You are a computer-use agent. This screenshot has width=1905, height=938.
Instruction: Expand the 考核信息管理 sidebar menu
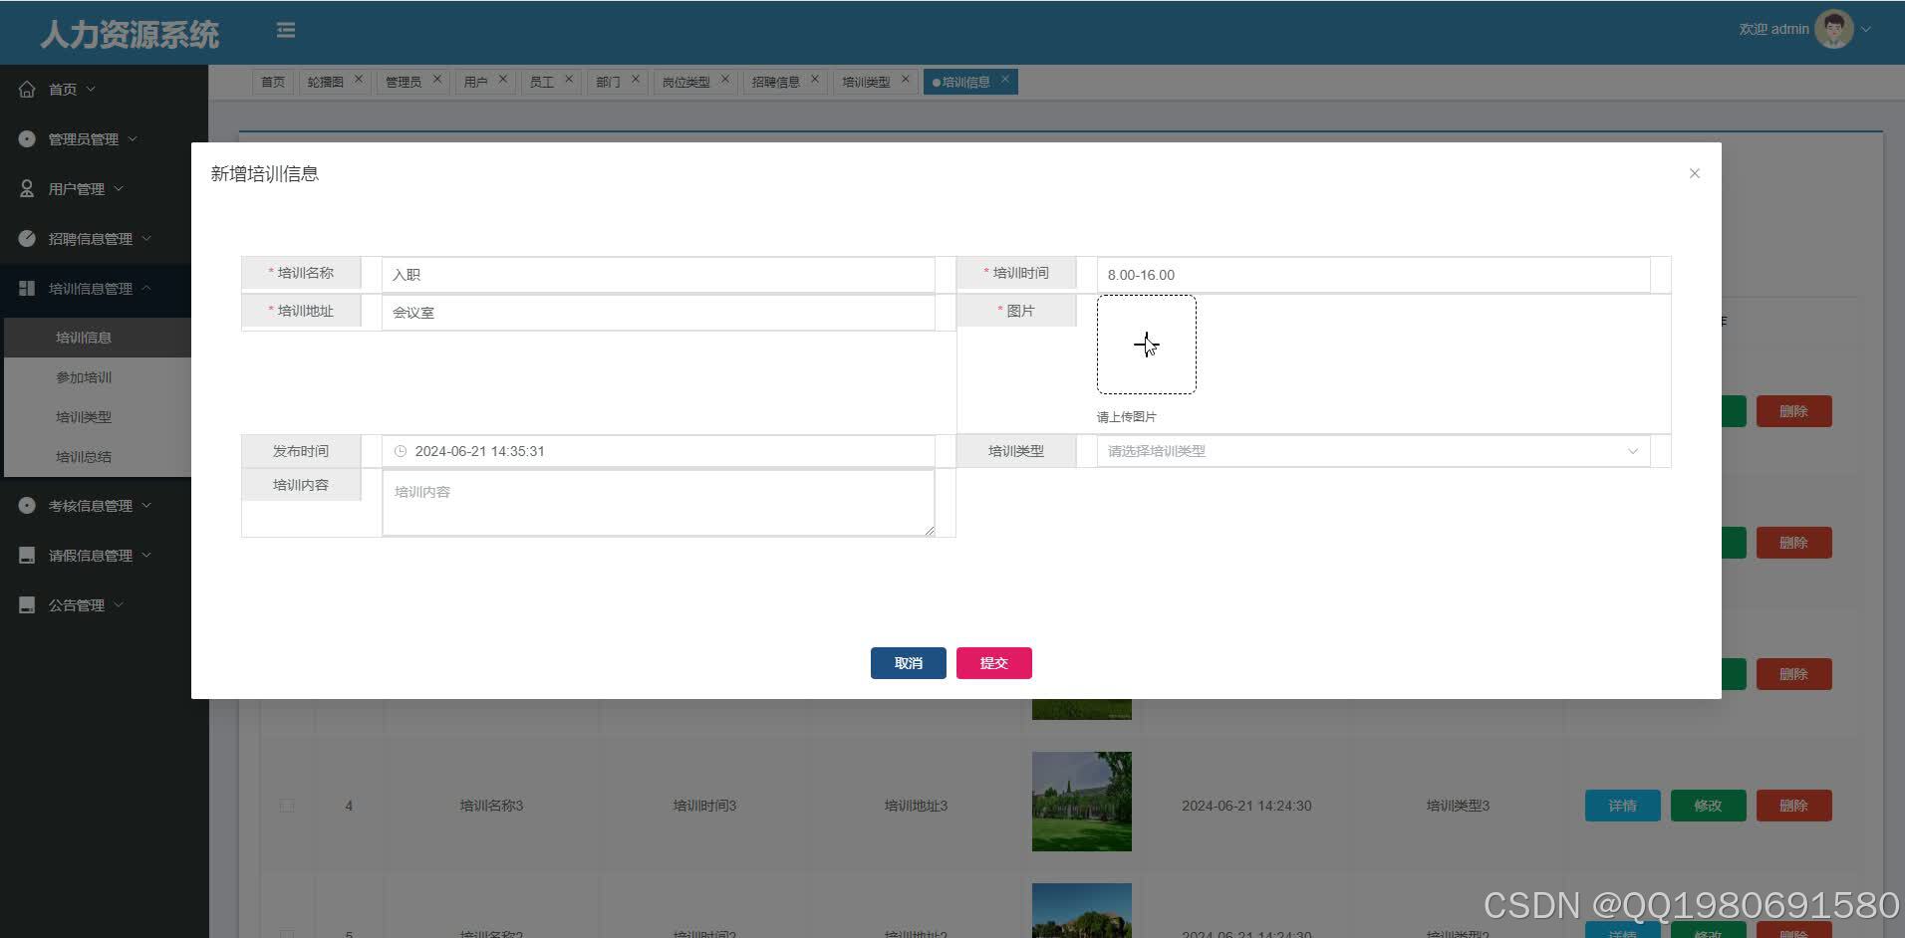146,505
